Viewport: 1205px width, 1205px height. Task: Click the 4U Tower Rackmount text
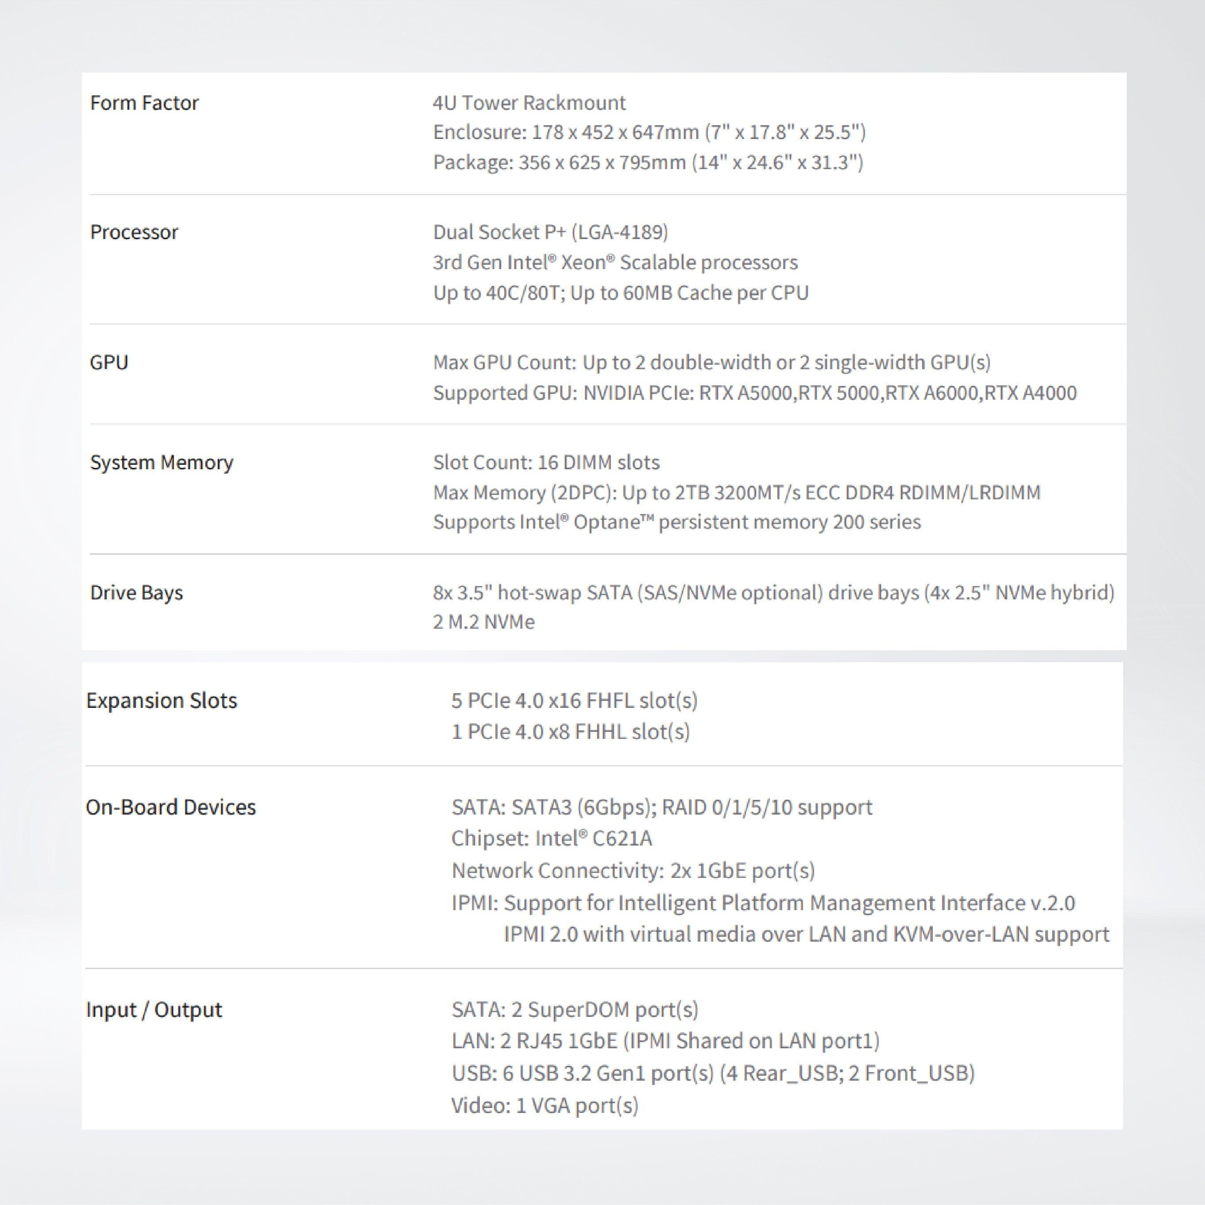529,103
